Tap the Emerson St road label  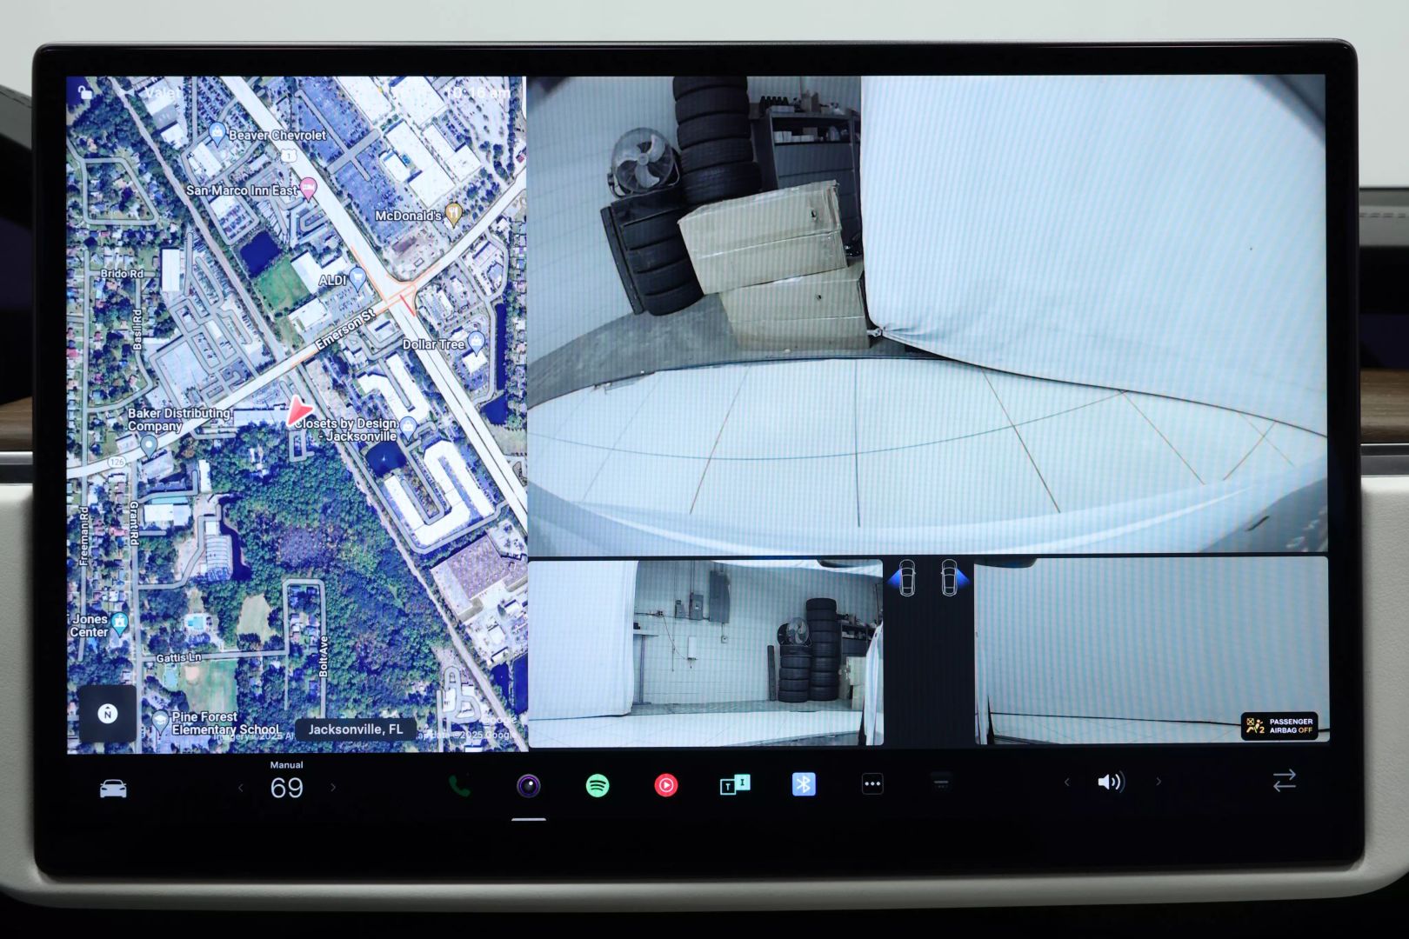(344, 330)
